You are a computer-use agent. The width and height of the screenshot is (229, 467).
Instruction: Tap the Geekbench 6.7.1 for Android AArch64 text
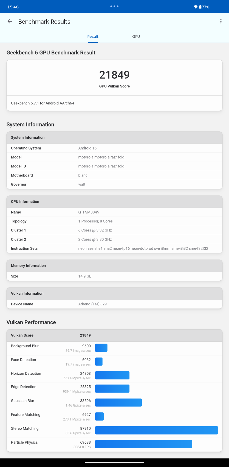[43, 103]
